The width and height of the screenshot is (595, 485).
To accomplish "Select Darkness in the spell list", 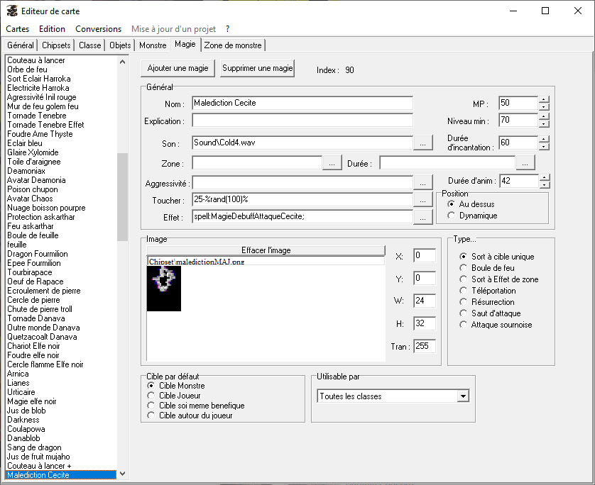I will (x=23, y=420).
